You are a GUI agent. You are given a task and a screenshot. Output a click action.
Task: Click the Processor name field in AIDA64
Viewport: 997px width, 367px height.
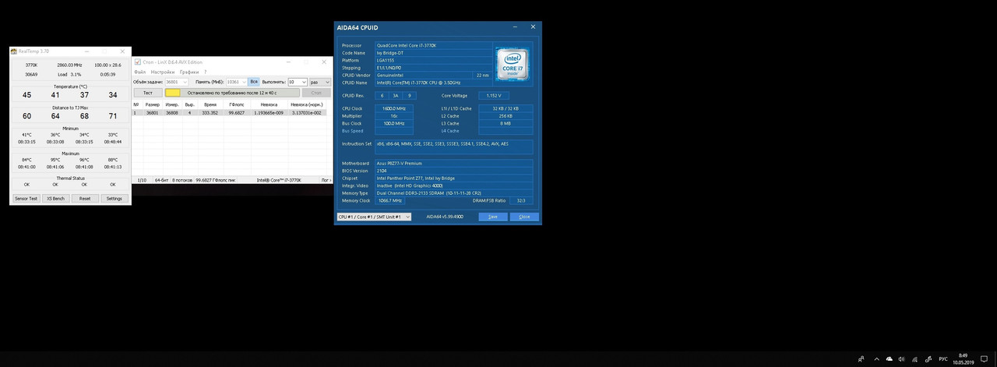click(432, 45)
